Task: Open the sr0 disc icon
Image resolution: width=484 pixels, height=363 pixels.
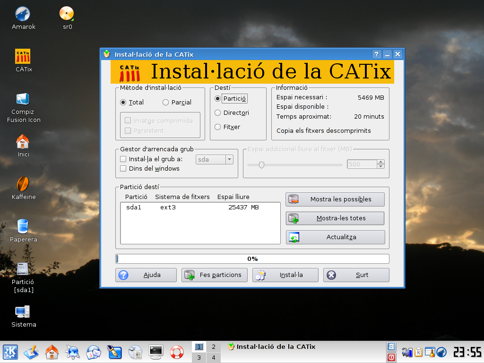Action: click(x=67, y=18)
